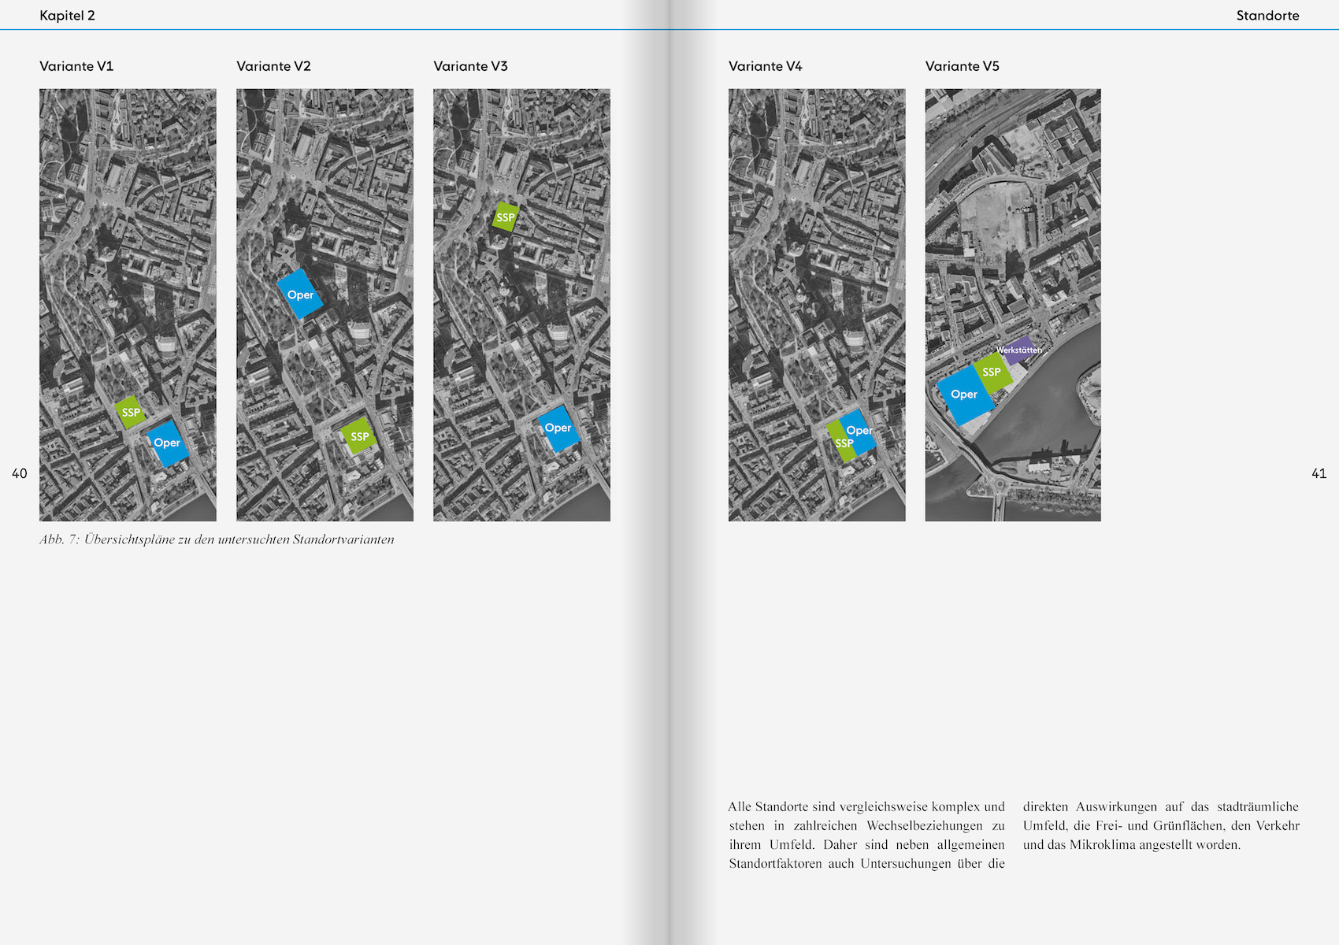This screenshot has width=1339, height=945.
Task: Select the Variante V2 heading
Action: coord(273,66)
